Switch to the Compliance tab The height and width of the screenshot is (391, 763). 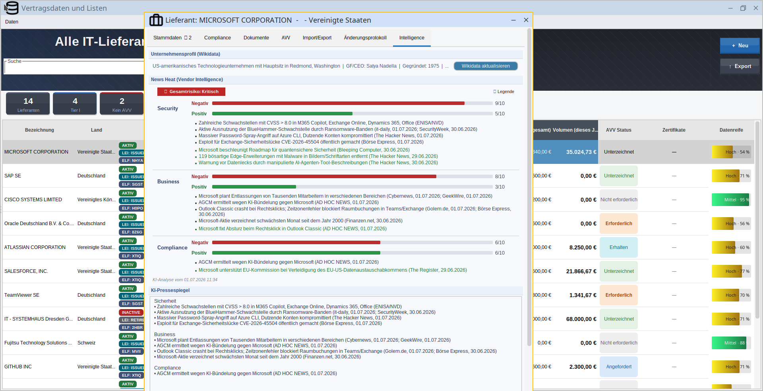pyautogui.click(x=217, y=38)
